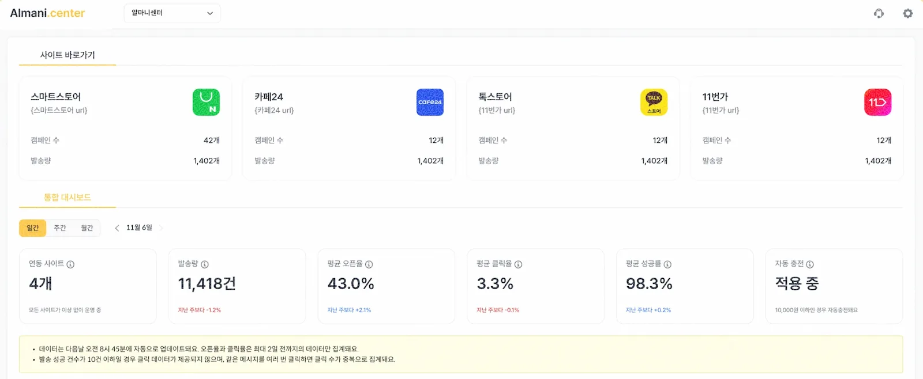Click 지난 주보다 +0.2% text
The image size is (923, 379).
(x=648, y=310)
